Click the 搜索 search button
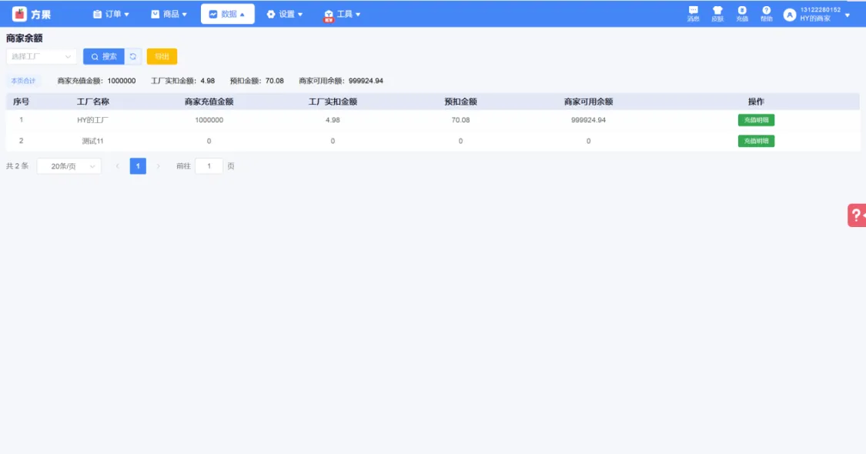The image size is (866, 454). (104, 56)
